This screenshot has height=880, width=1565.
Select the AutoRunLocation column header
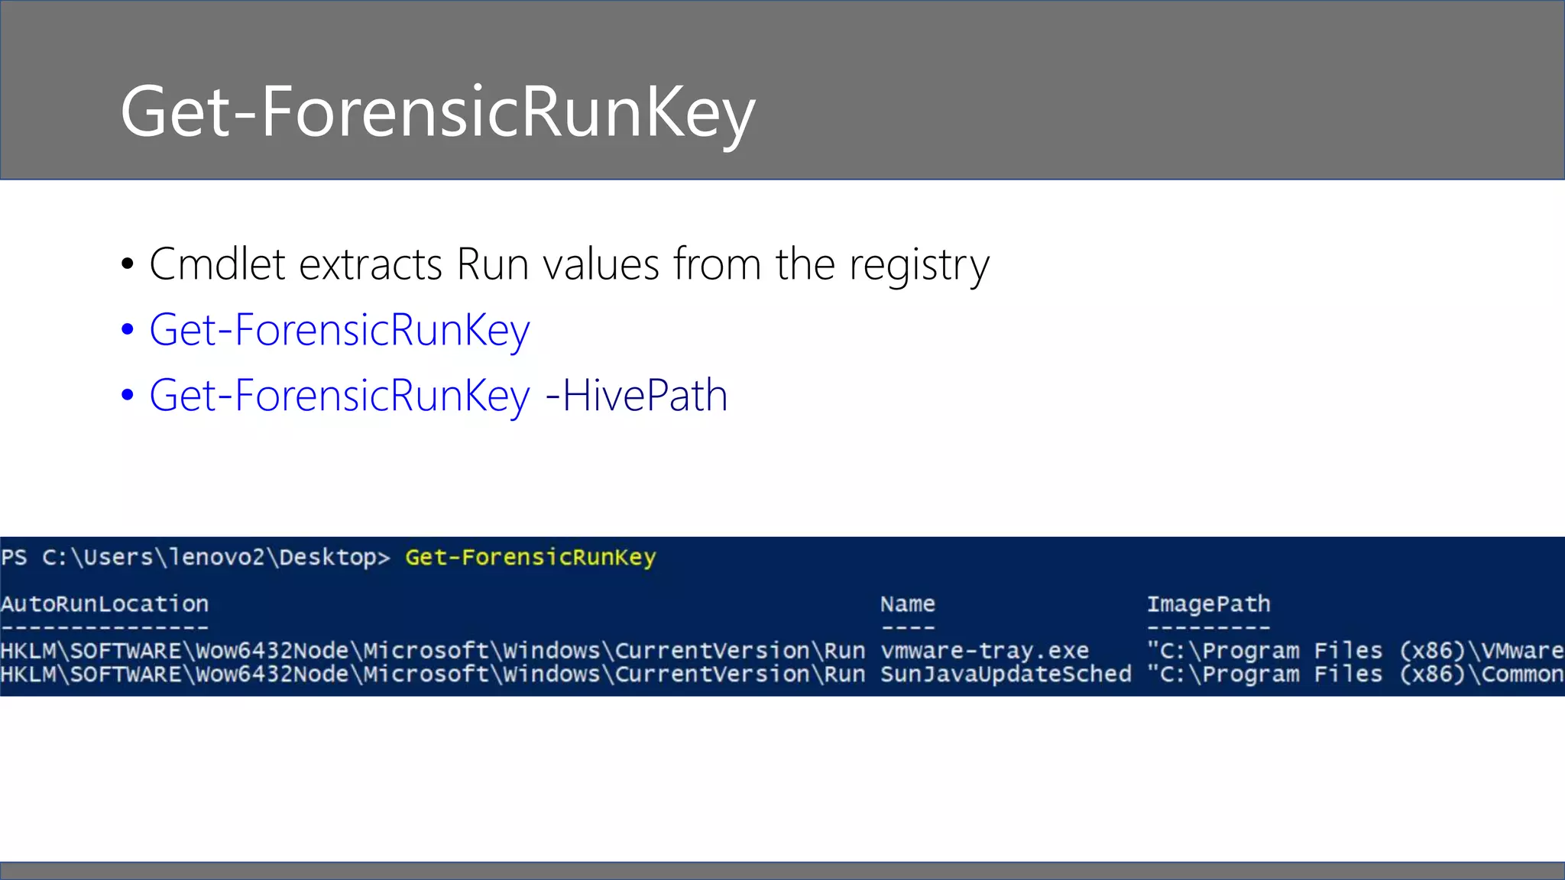(105, 603)
